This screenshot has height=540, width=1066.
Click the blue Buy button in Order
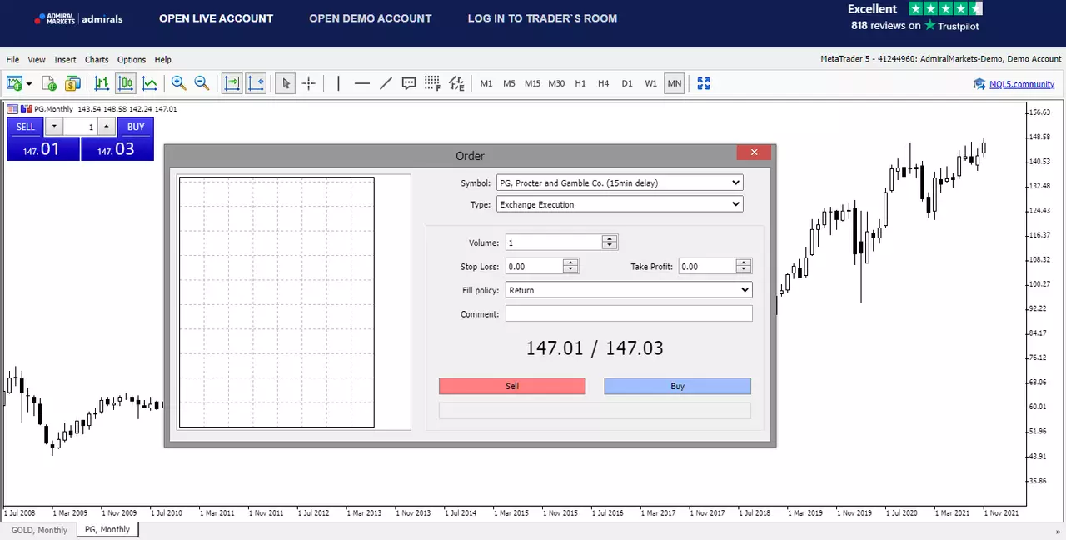(677, 386)
